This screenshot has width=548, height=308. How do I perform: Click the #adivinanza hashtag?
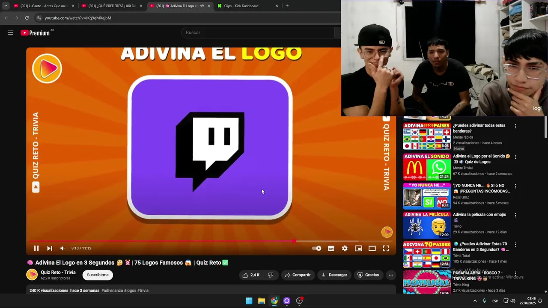tap(112, 290)
